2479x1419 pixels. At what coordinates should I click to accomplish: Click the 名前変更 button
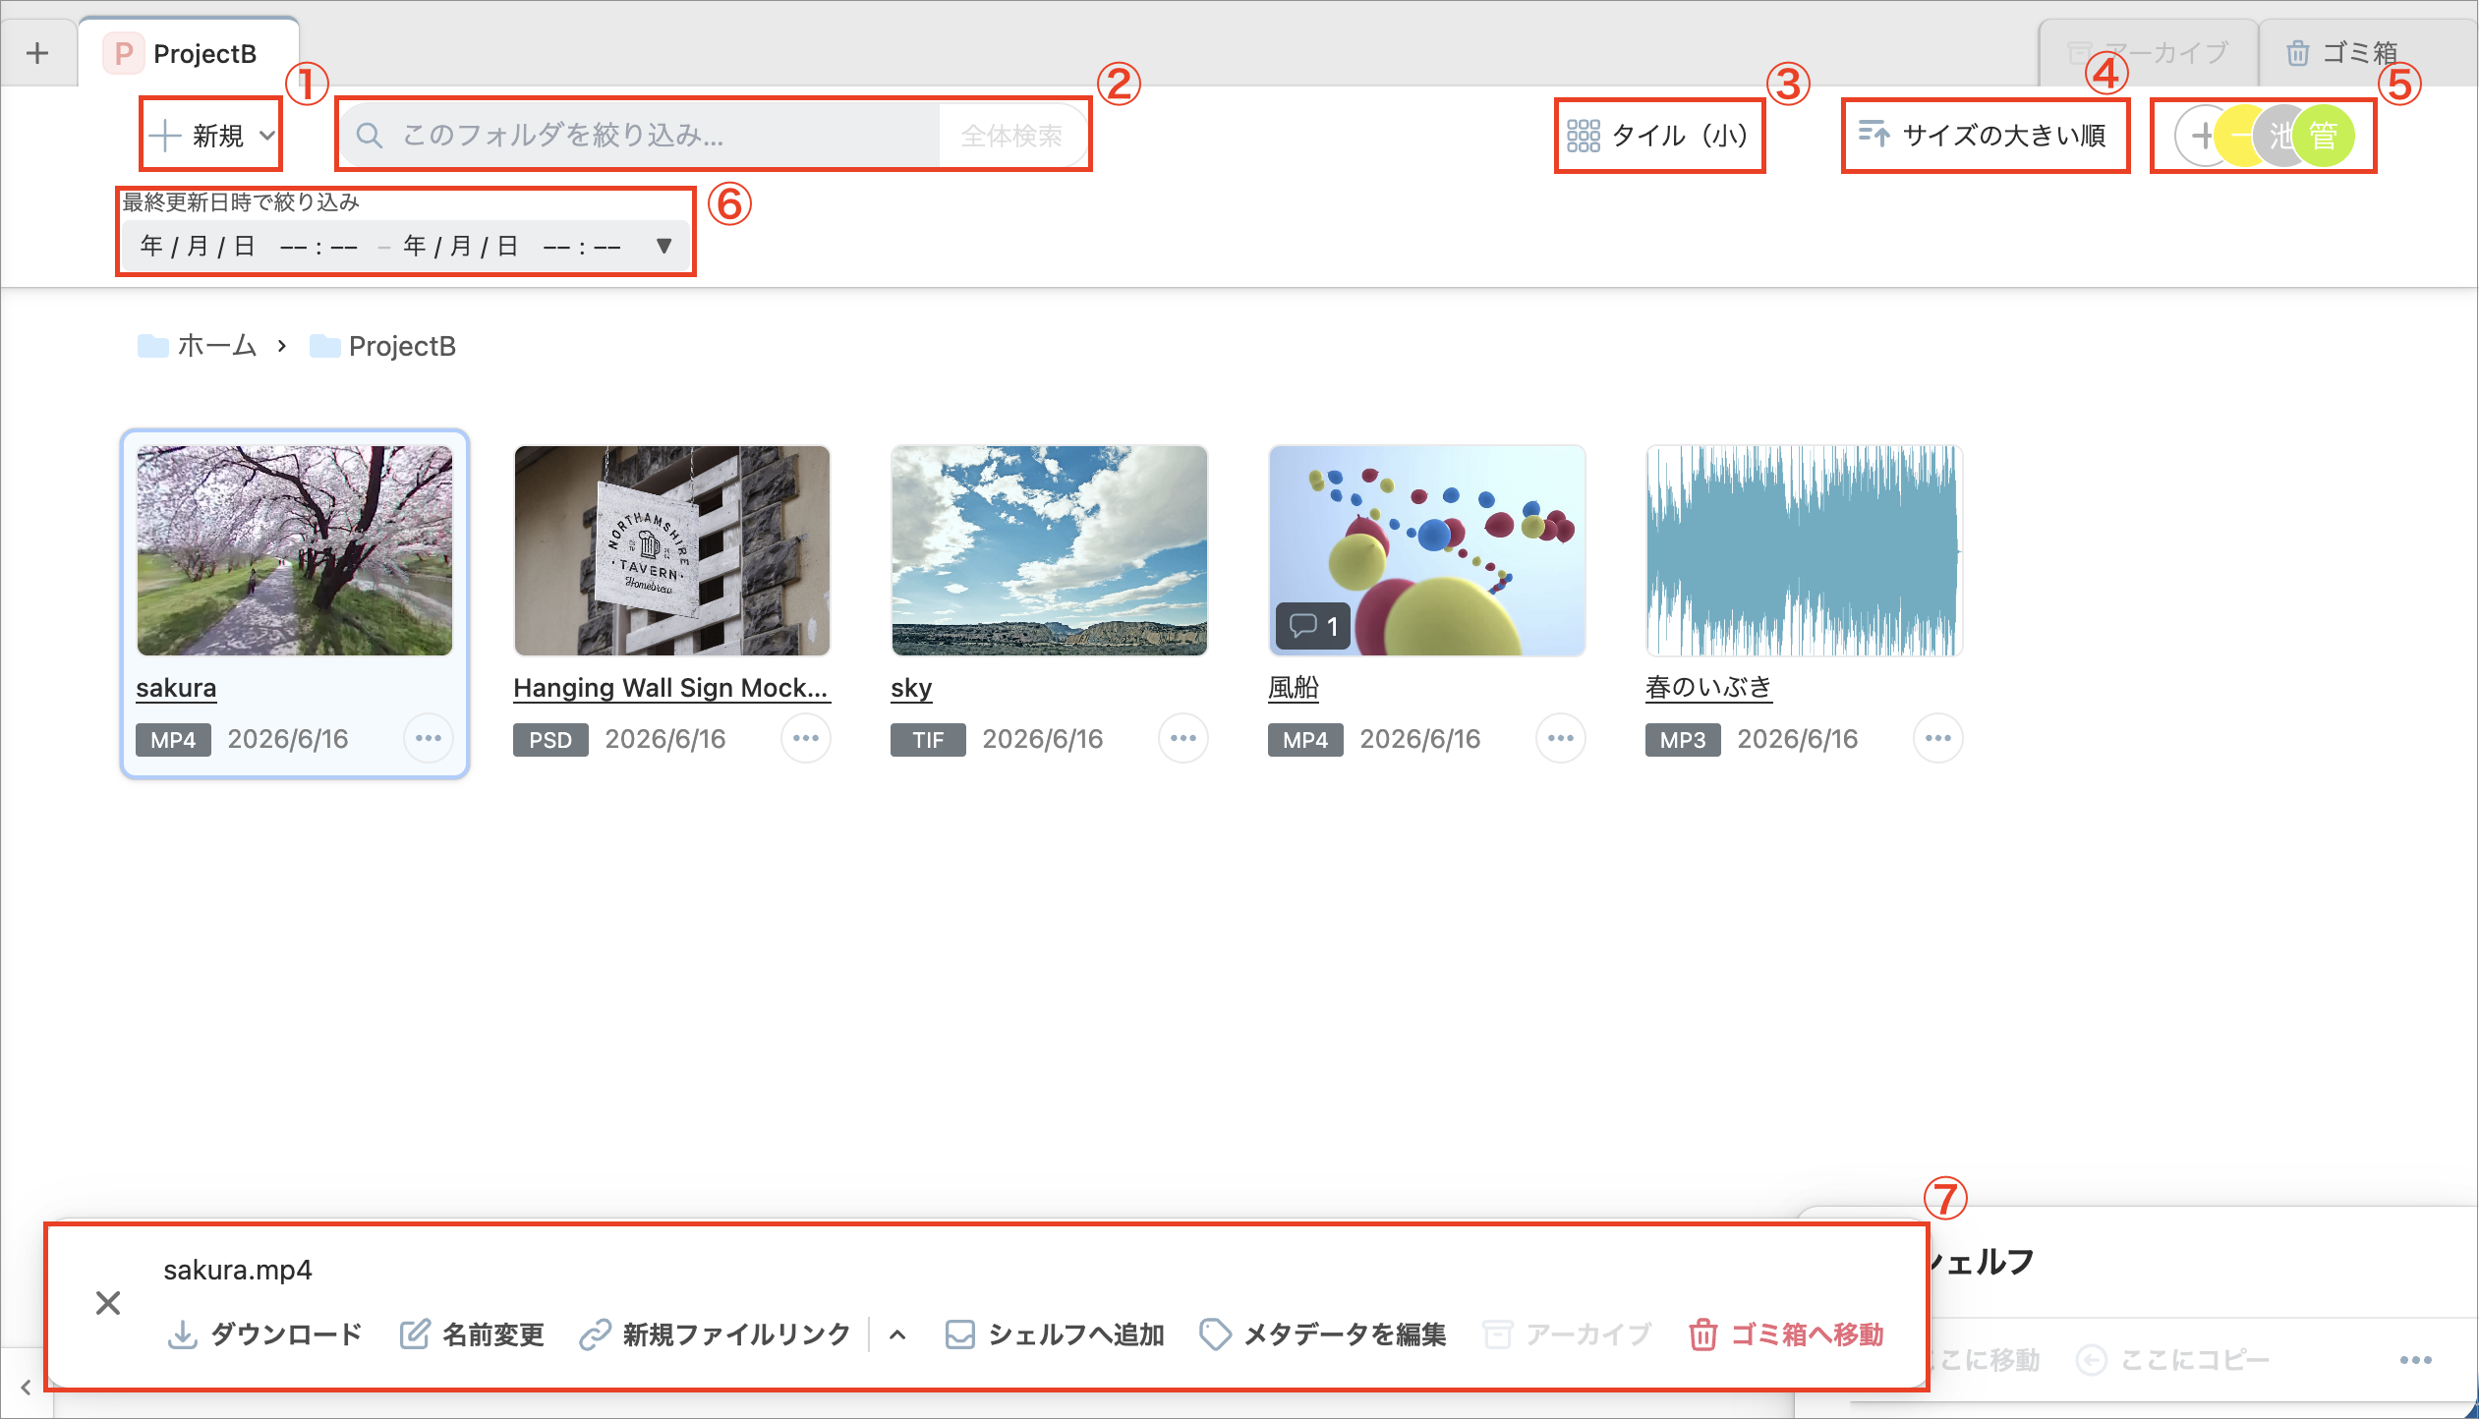coord(472,1334)
